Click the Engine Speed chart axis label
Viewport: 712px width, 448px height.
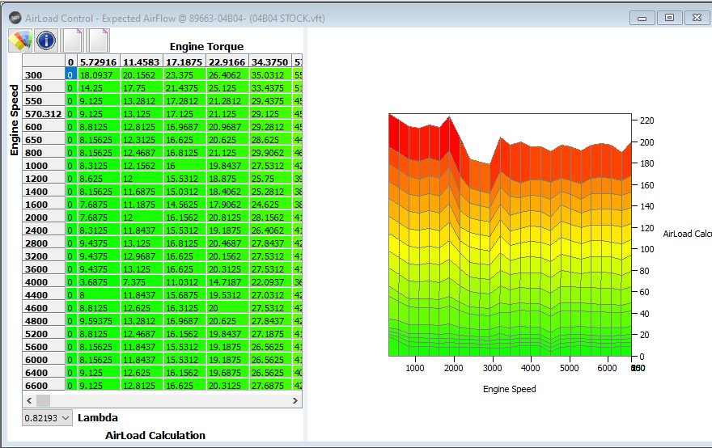(509, 389)
